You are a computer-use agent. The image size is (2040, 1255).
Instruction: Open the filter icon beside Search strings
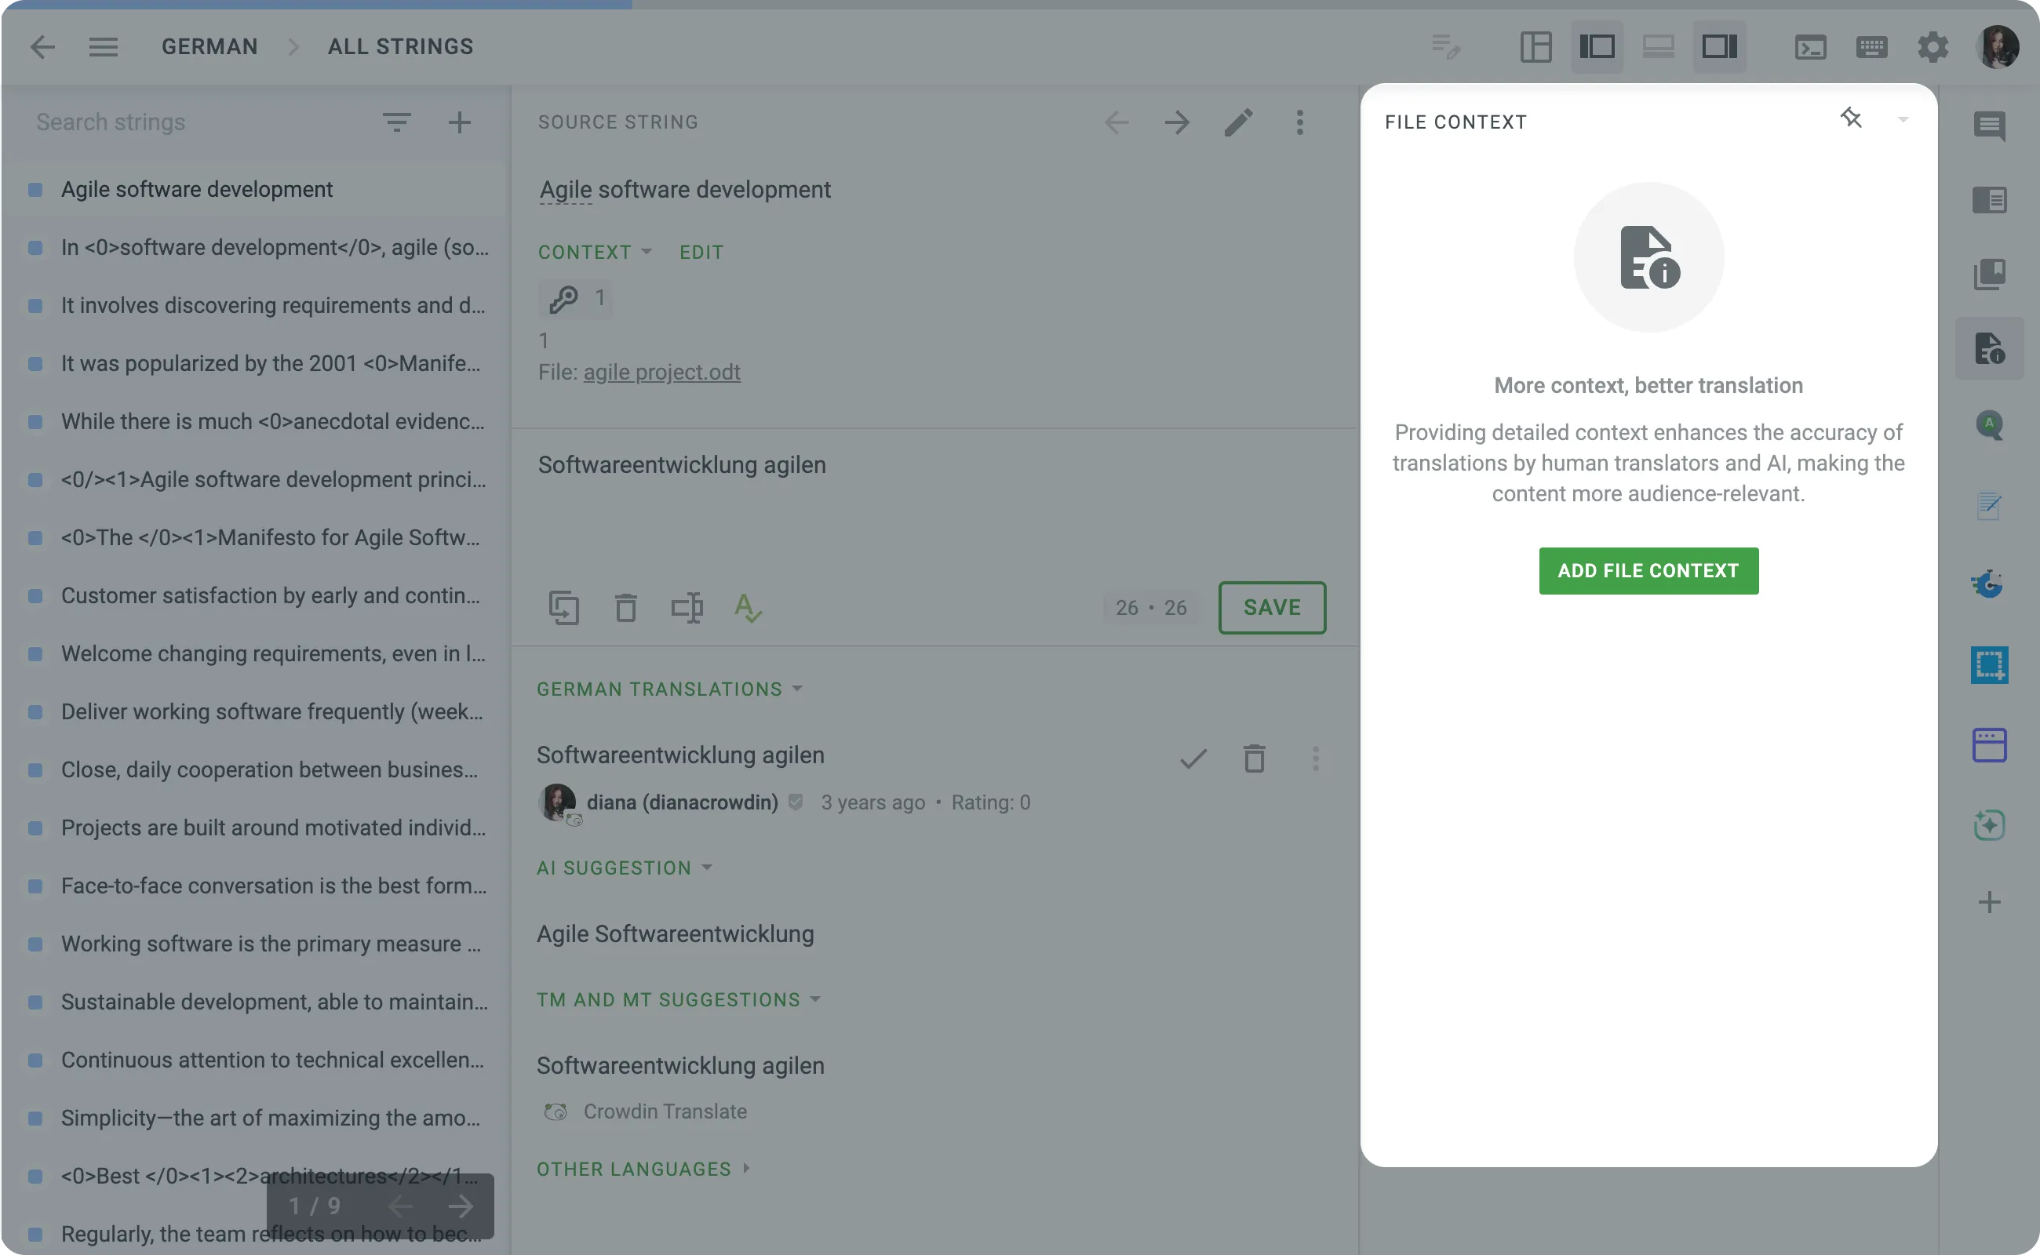coord(398,121)
